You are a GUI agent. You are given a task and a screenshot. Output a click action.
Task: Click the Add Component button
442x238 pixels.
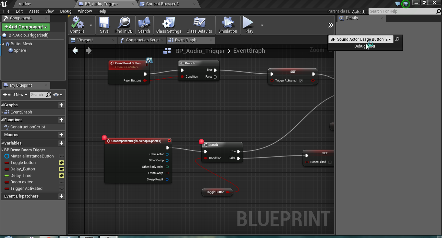(x=26, y=27)
